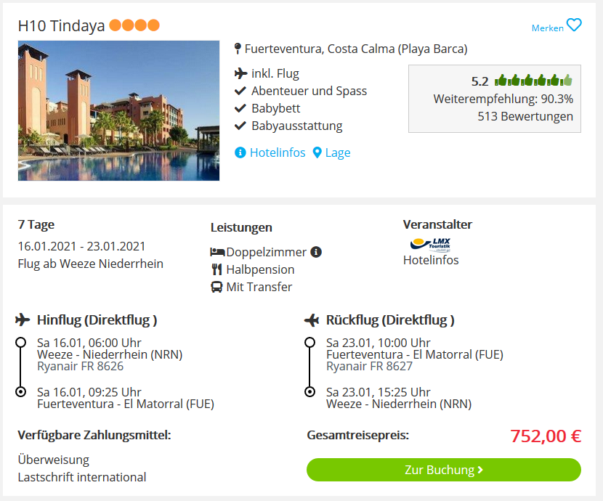Click the orange hotel category dots
The width and height of the screenshot is (603, 501).
pos(134,25)
